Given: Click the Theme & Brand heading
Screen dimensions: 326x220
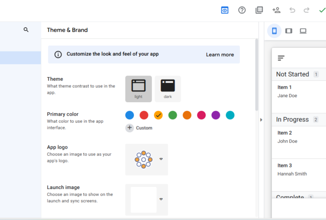Looking at the screenshot, I should point(67,30).
